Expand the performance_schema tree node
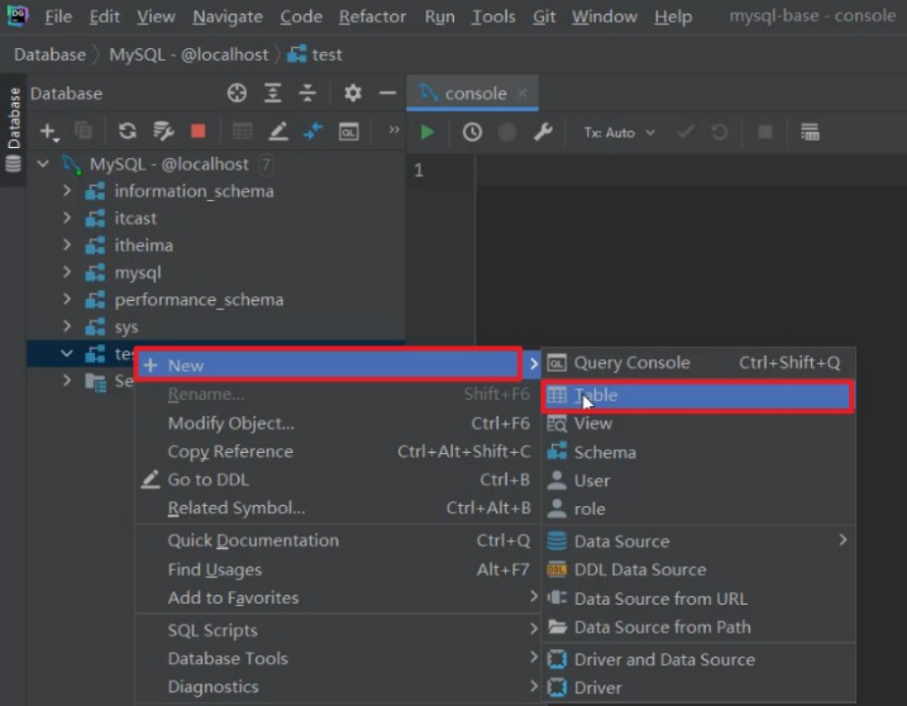The image size is (907, 706). pos(67,299)
